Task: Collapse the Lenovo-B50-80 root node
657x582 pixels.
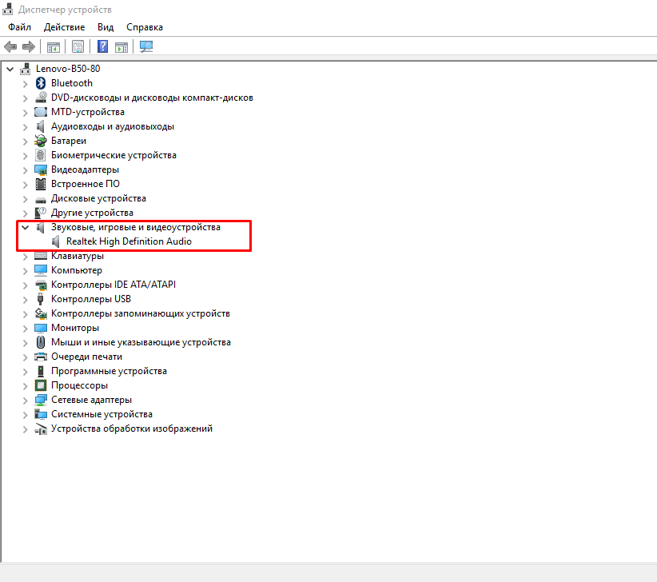Action: [x=10, y=69]
